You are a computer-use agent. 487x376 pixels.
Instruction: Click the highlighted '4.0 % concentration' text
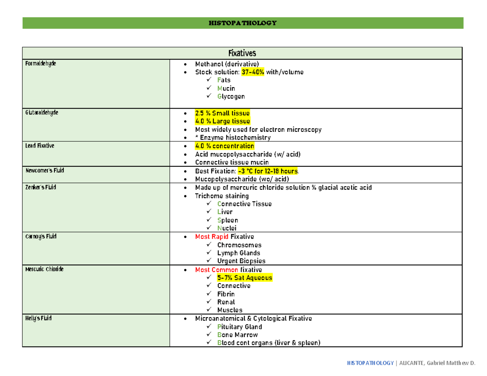point(225,146)
